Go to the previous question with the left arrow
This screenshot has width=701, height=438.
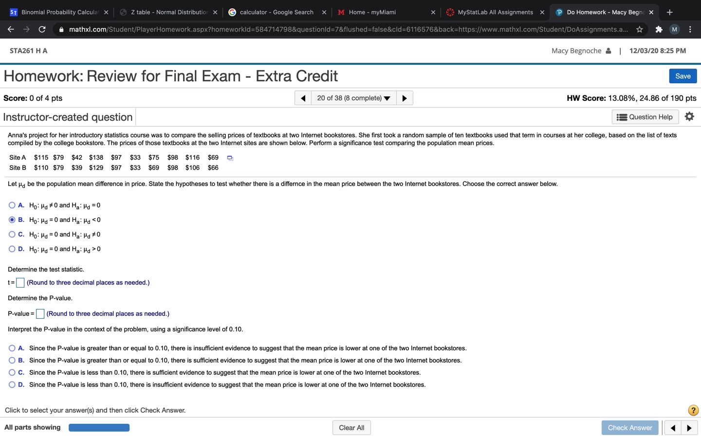coord(303,98)
